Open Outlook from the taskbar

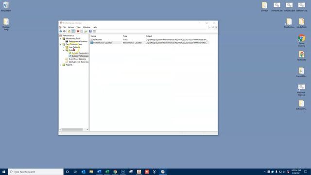pos(83,172)
